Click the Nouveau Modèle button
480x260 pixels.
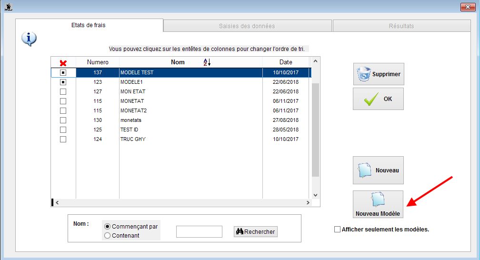378,204
